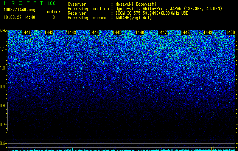Click the meteor count 3
This screenshot has height=151, width=238.
pyautogui.click(x=54, y=17)
